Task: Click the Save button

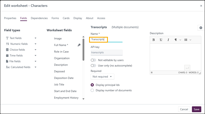Action: click(196, 109)
